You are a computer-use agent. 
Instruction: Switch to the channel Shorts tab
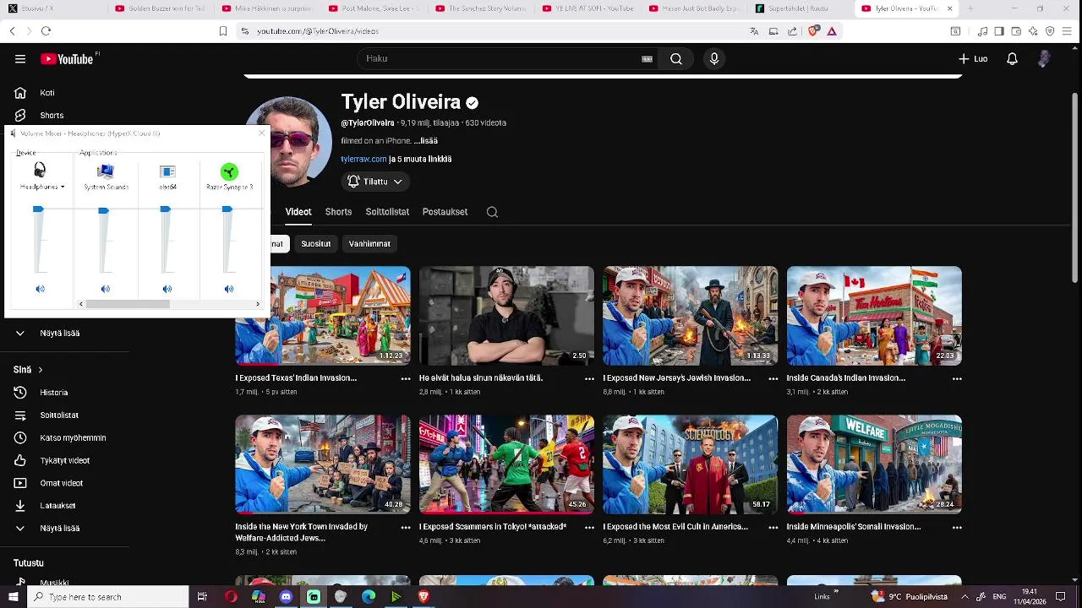click(338, 212)
